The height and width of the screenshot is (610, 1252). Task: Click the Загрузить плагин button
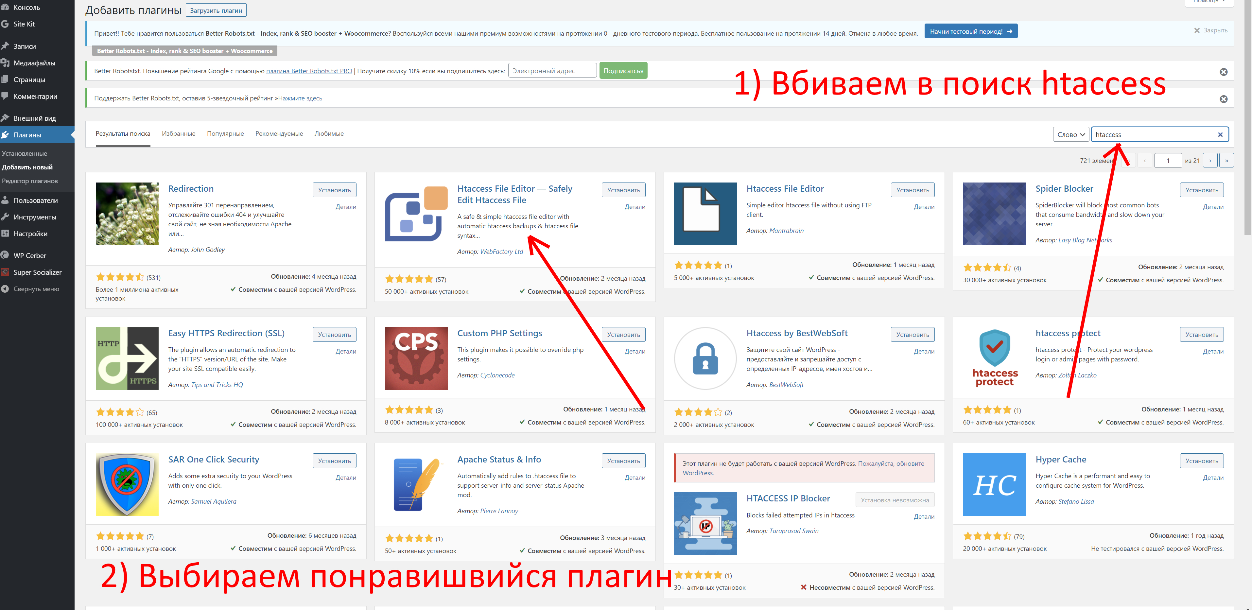pos(216,10)
